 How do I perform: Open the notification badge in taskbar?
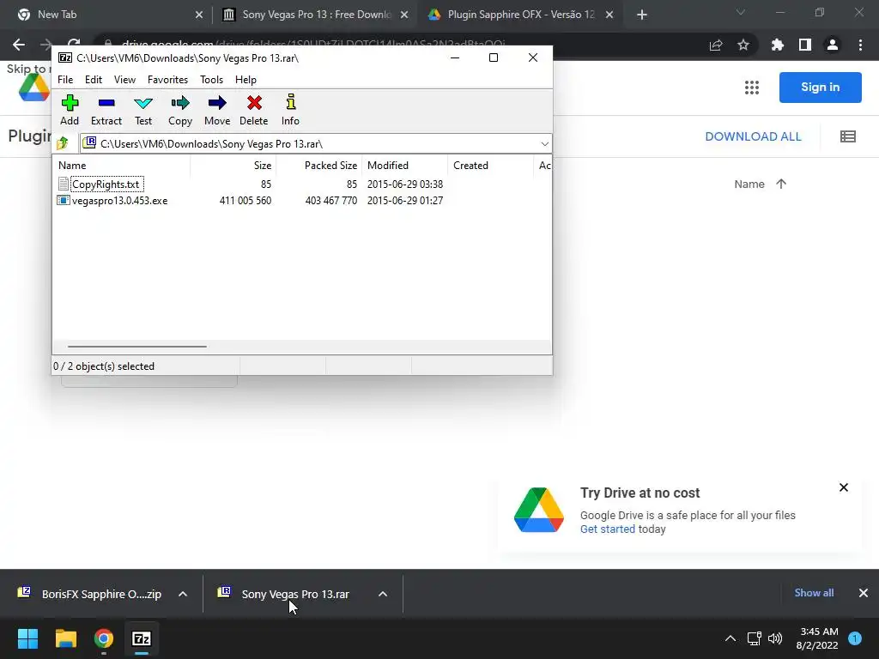(855, 638)
